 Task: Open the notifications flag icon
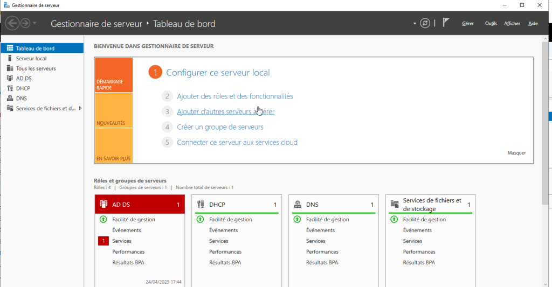pyautogui.click(x=445, y=23)
